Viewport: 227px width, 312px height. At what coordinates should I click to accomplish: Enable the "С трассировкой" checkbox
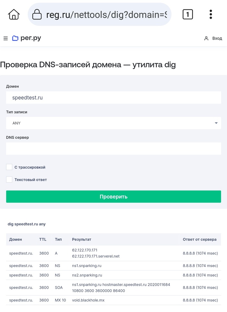pyautogui.click(x=9, y=167)
